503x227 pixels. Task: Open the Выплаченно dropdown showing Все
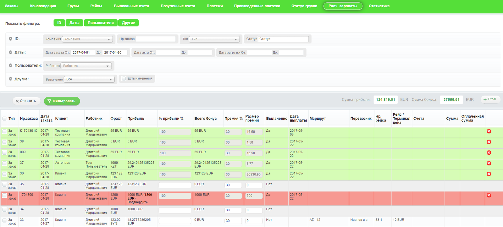[x=89, y=80]
